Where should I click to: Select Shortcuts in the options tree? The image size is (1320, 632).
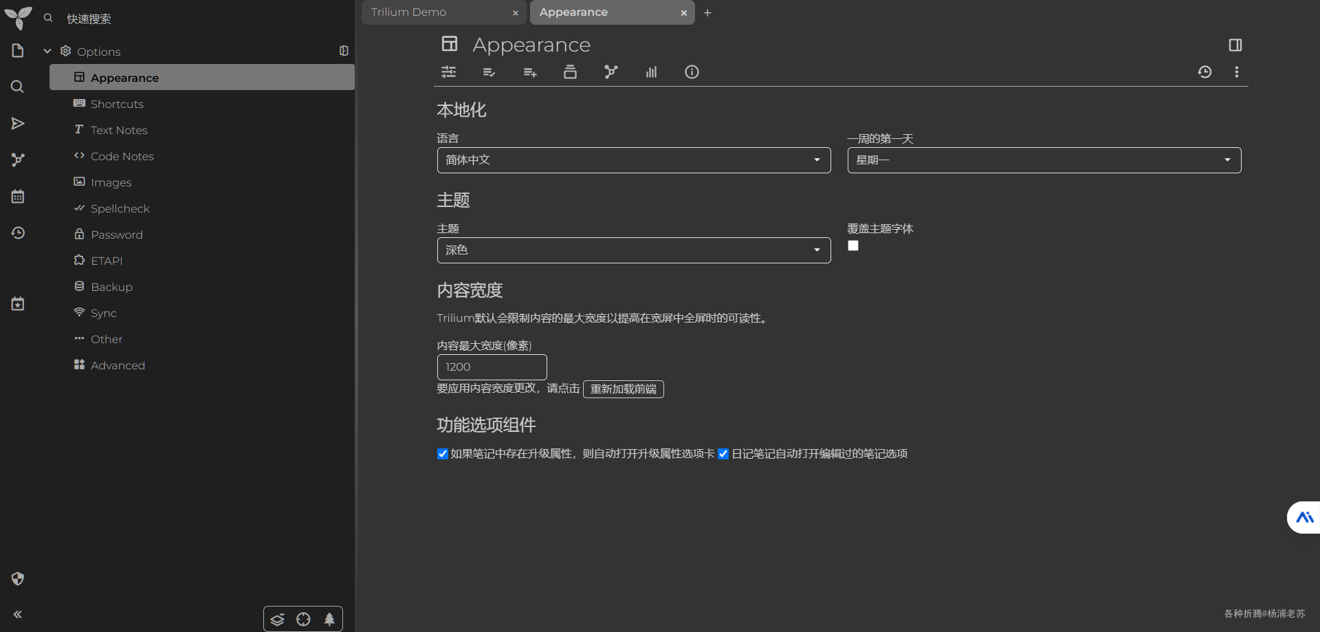click(x=117, y=104)
